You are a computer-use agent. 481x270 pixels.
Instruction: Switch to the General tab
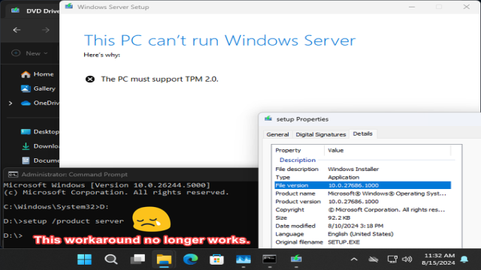pyautogui.click(x=277, y=134)
